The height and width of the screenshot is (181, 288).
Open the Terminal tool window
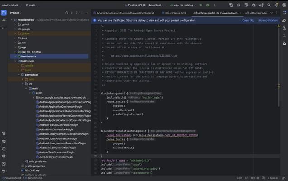click(x=4, y=163)
